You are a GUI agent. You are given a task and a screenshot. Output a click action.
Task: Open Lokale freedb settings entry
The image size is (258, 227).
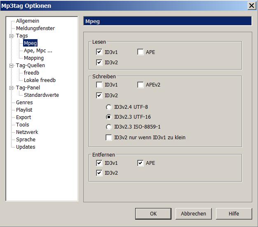[40, 80]
